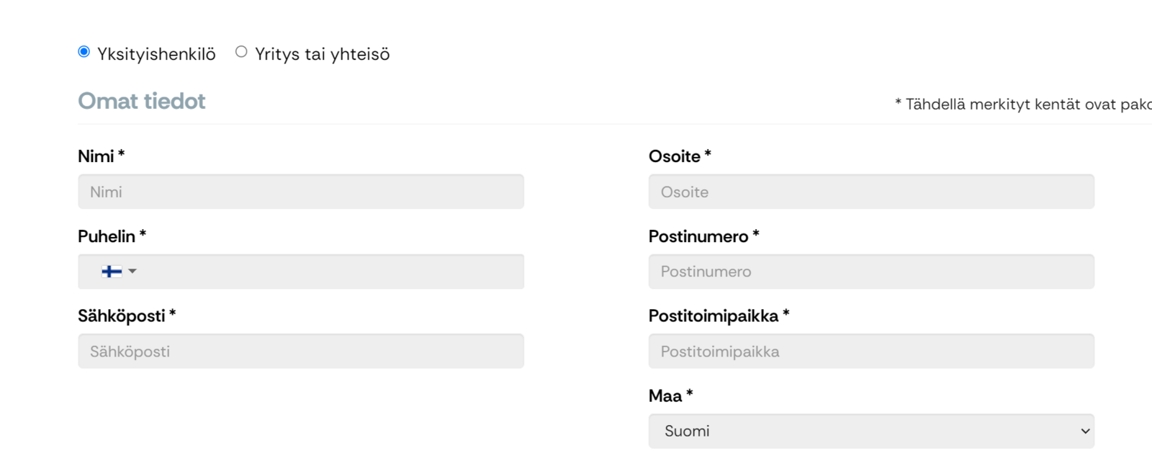Click the Maa field label
Screen dimensions: 1152x474
click(x=670, y=395)
